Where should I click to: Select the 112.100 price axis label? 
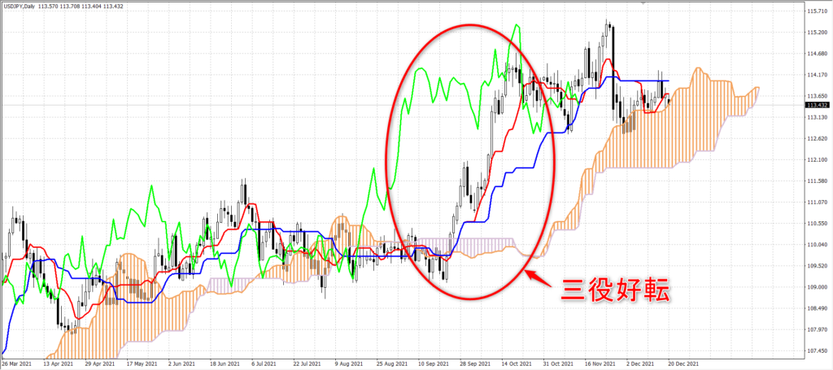(817, 159)
